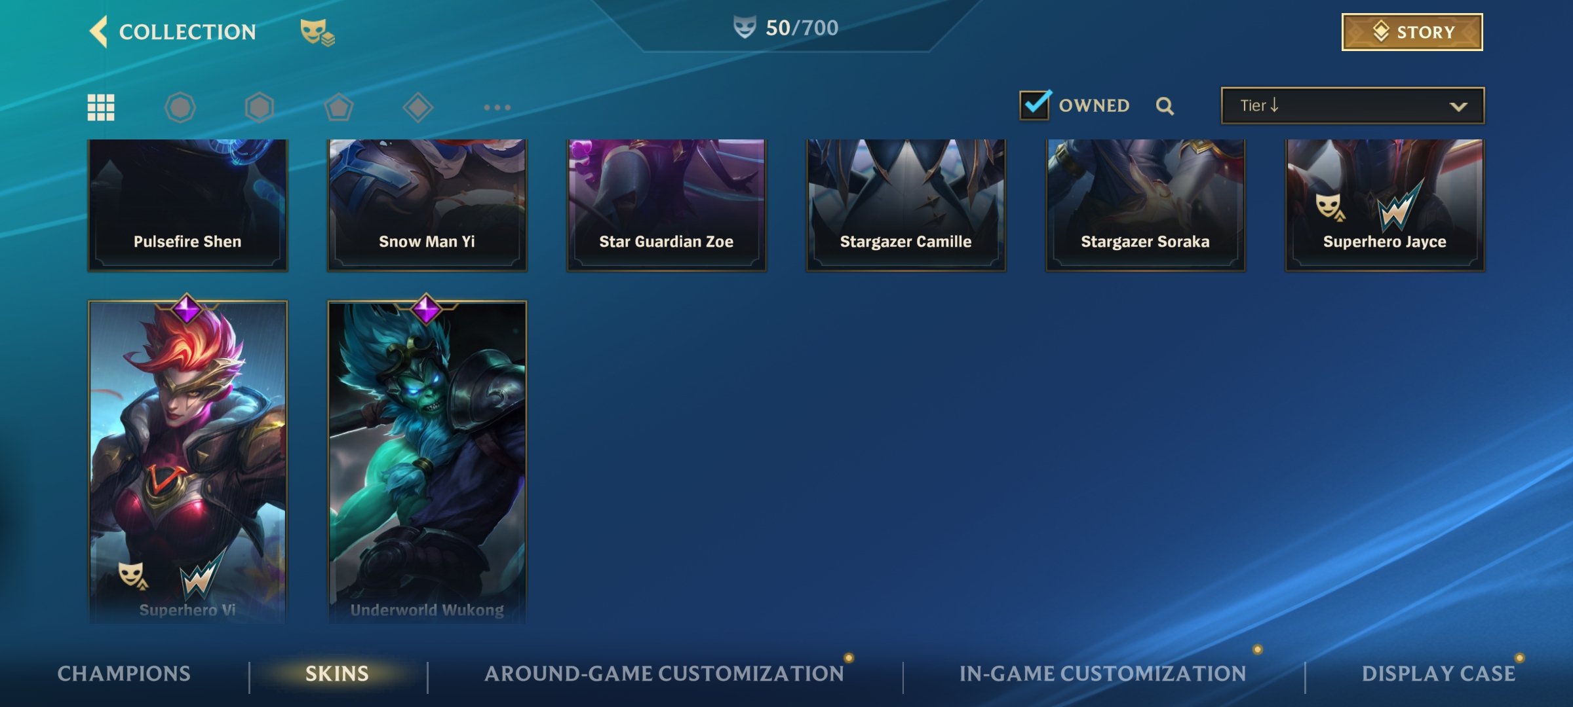
Task: Open the Star Guardian Zoe skin
Action: 667,205
